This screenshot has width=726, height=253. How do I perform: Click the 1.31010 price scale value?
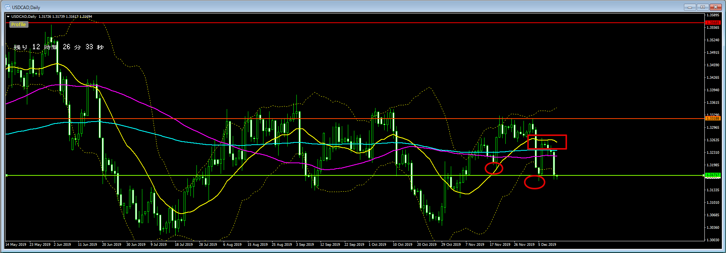(713, 203)
